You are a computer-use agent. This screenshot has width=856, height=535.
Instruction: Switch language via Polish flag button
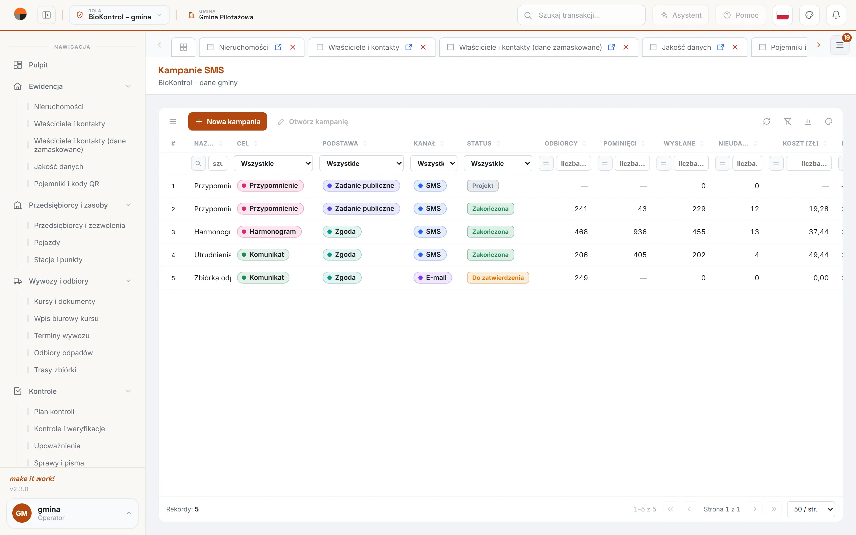point(782,15)
